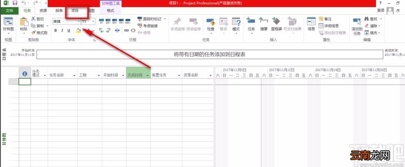
Task: Expand 填充 dropdown arrow
Action: pos(379,33)
